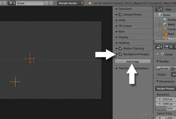
Task: Toggle the Grease Pencil checkbox
Action: point(120,15)
